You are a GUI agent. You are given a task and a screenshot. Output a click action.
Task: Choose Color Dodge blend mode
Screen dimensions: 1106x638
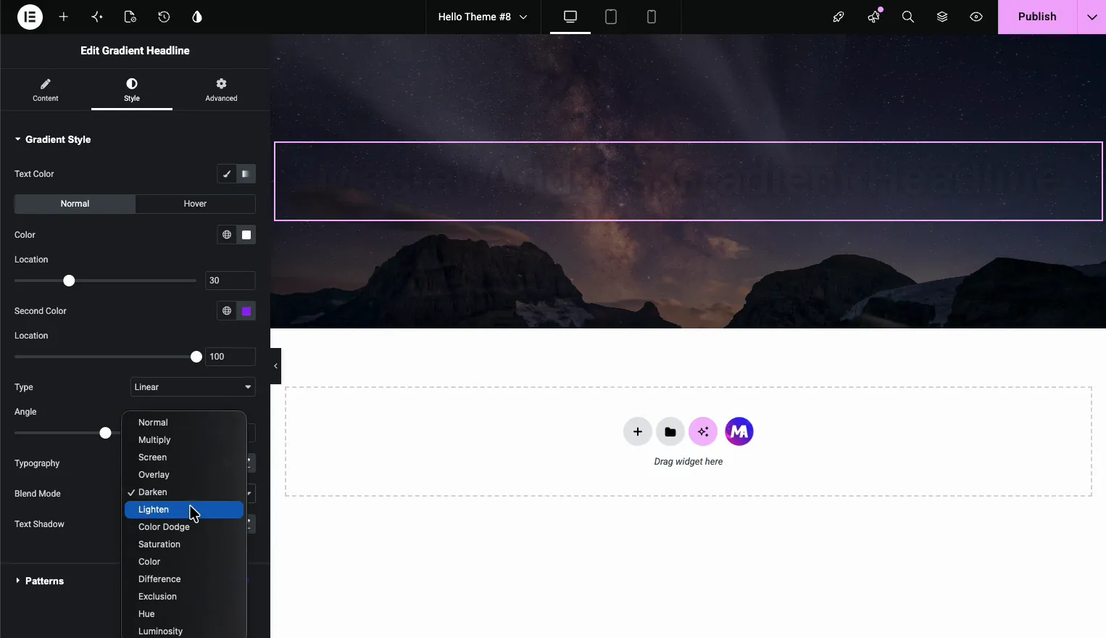[x=184, y=527]
